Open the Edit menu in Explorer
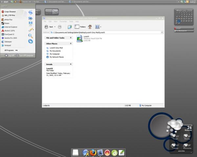Image resolution: width=197 pixels, height=157 pixels. point(50,22)
